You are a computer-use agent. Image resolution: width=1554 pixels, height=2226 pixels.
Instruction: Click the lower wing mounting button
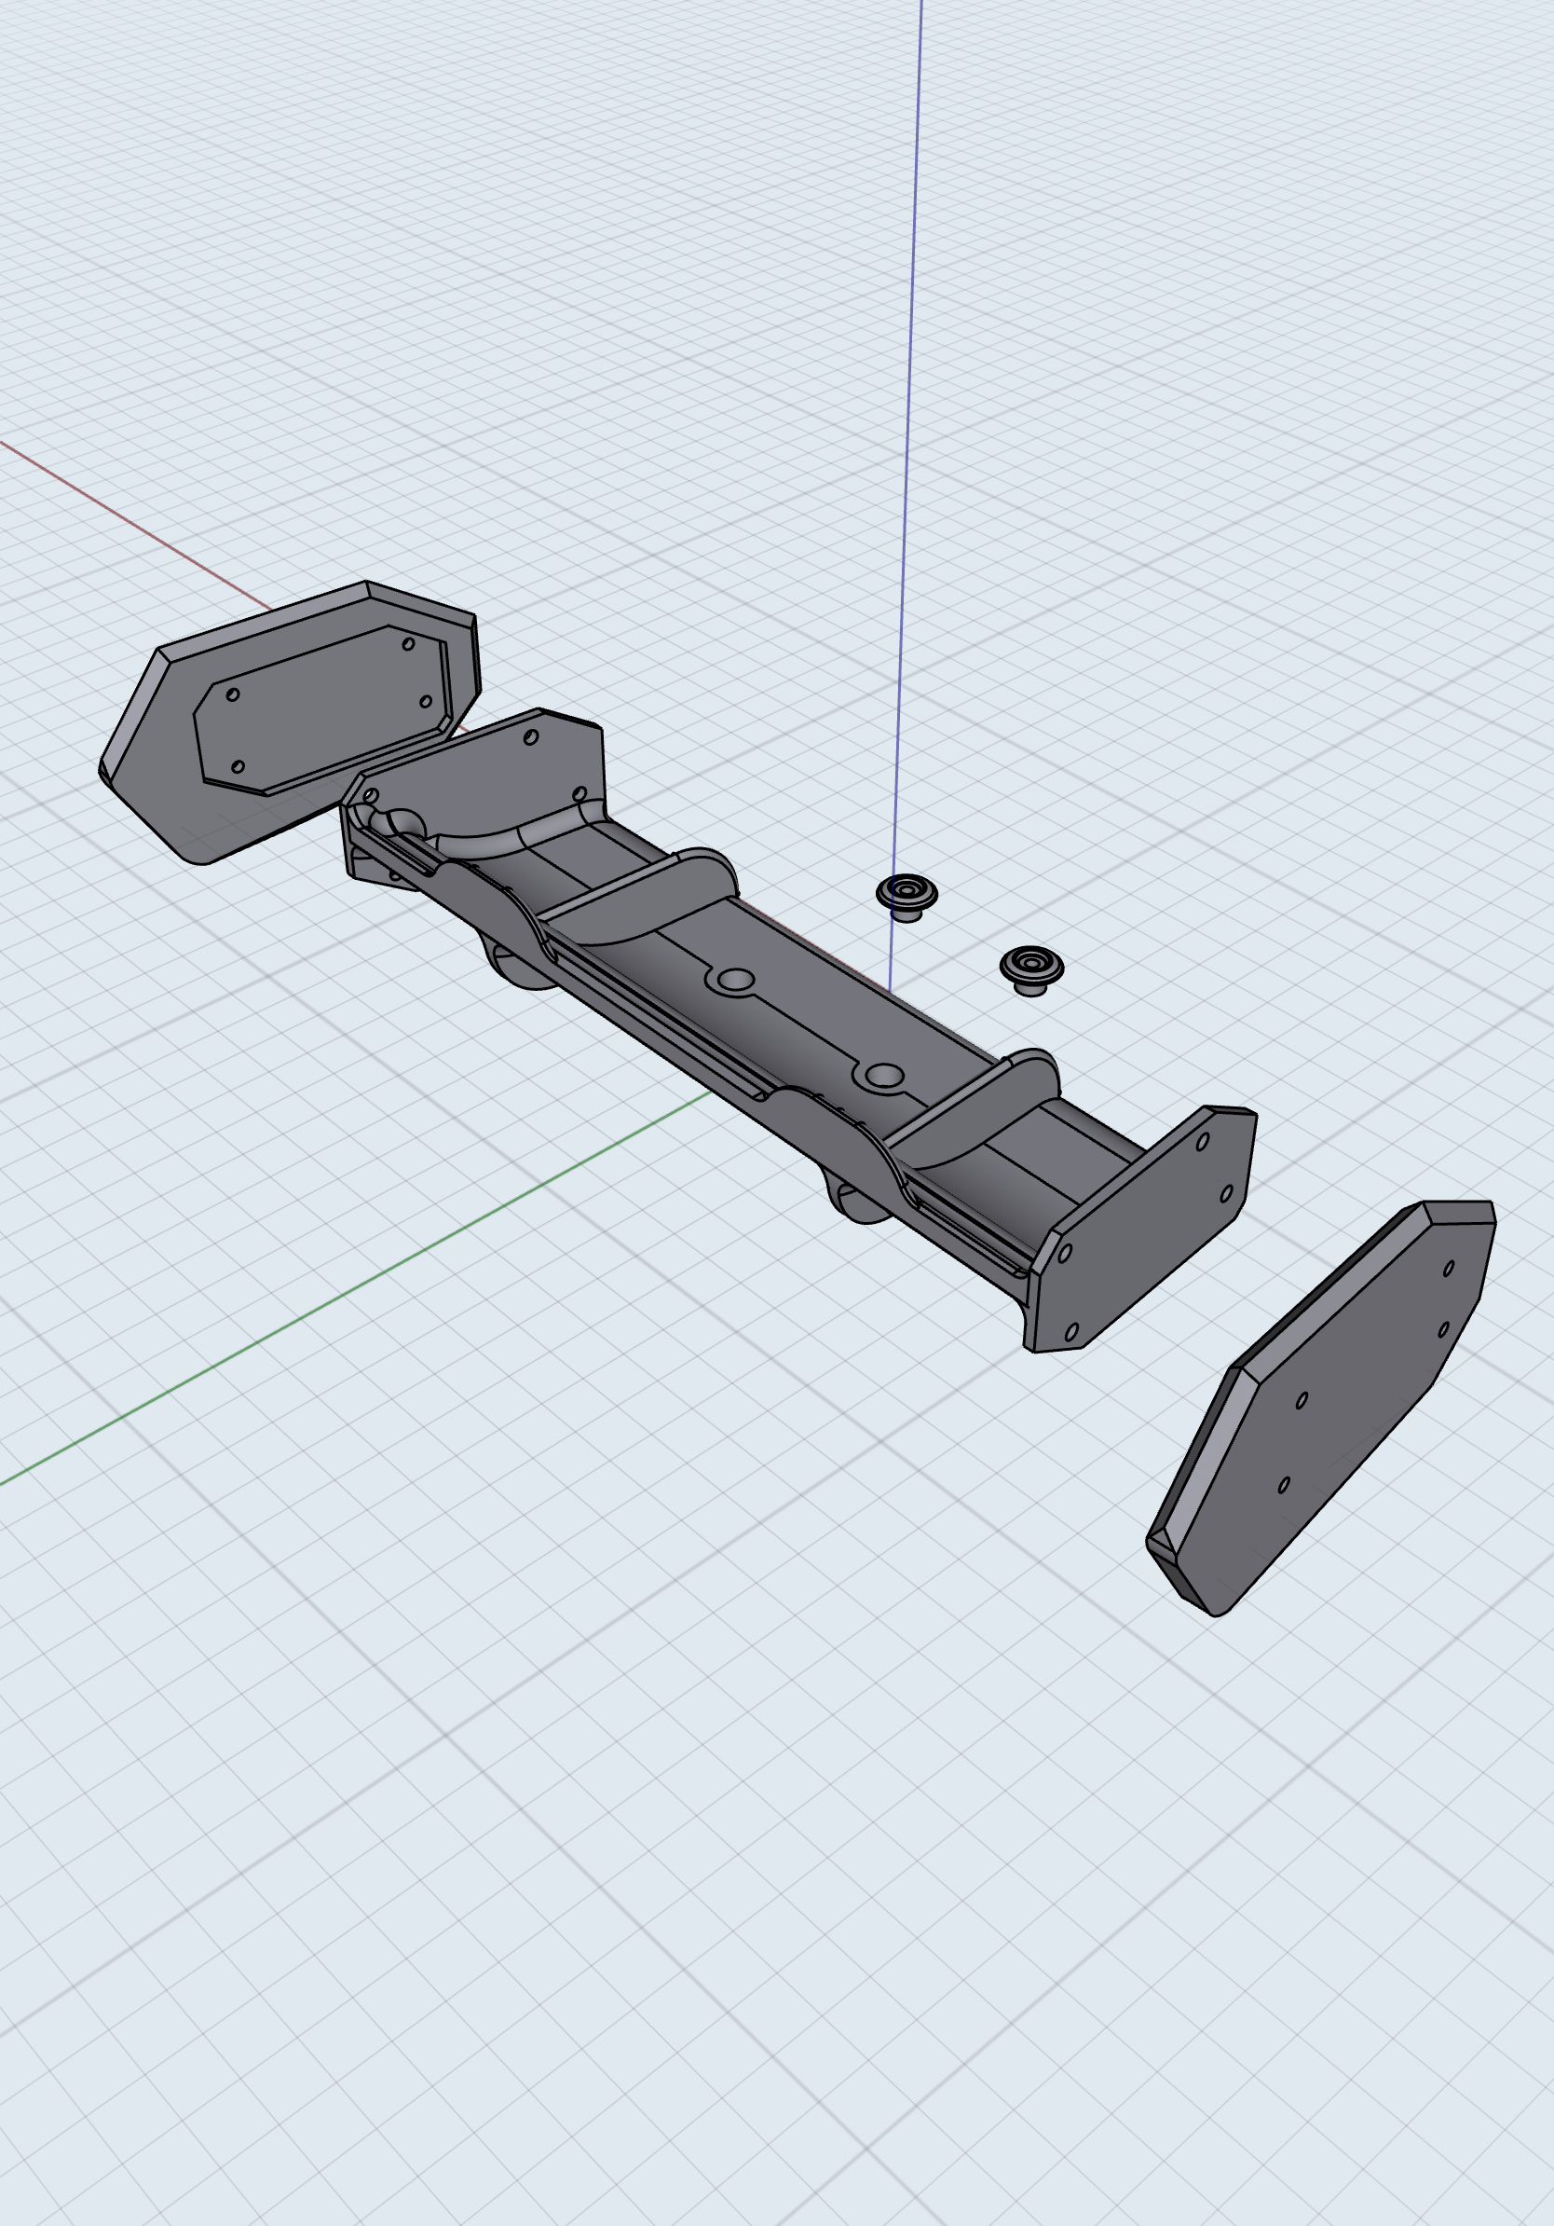pos(1029,965)
